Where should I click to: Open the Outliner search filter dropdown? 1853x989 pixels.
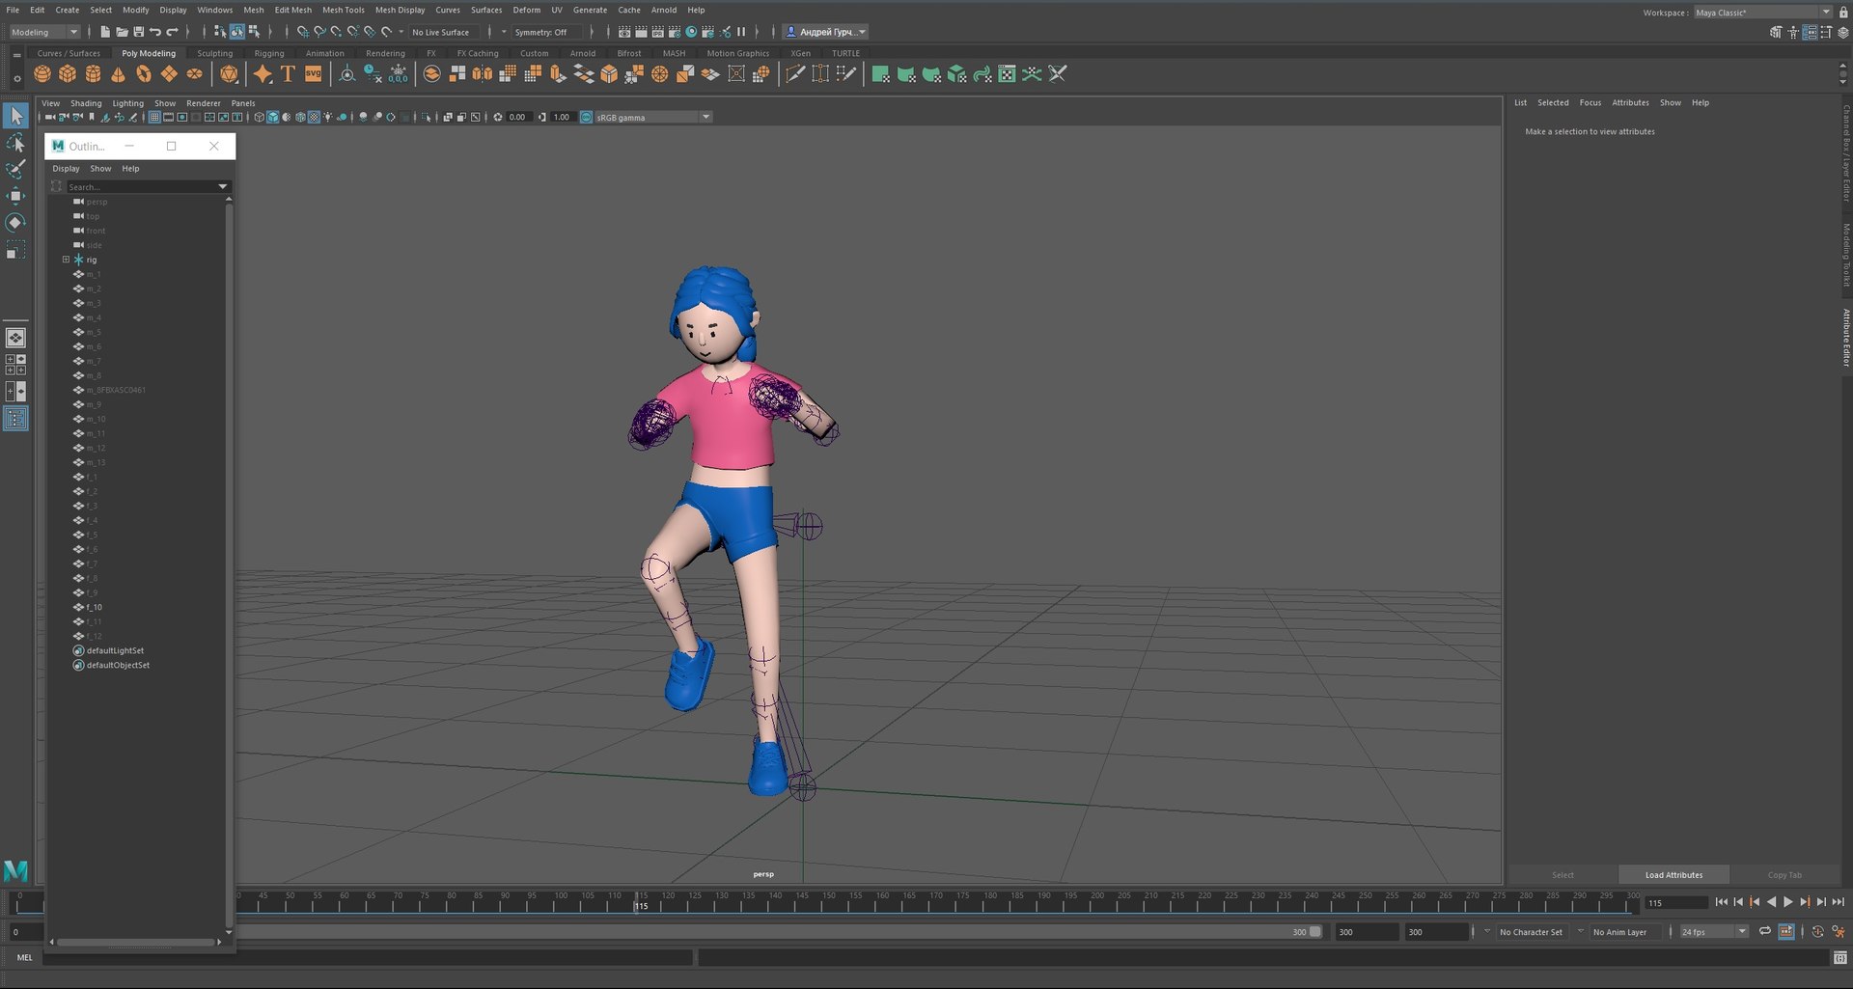(x=223, y=186)
